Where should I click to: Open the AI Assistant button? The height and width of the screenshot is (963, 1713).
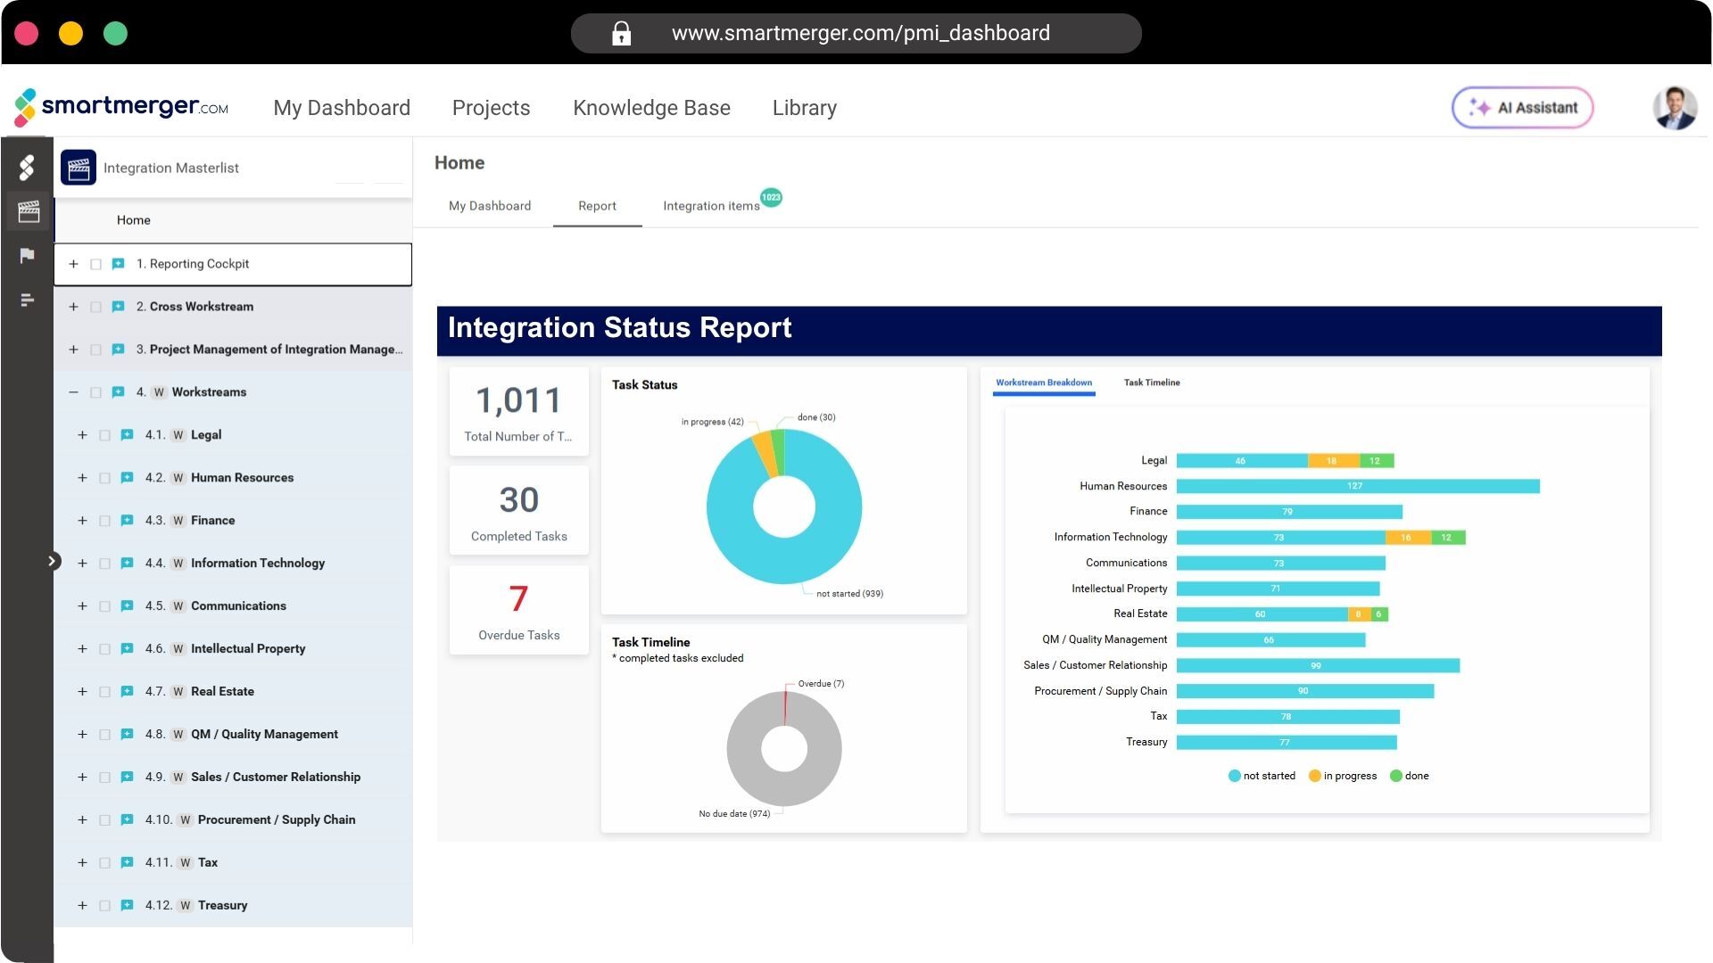[1522, 108]
